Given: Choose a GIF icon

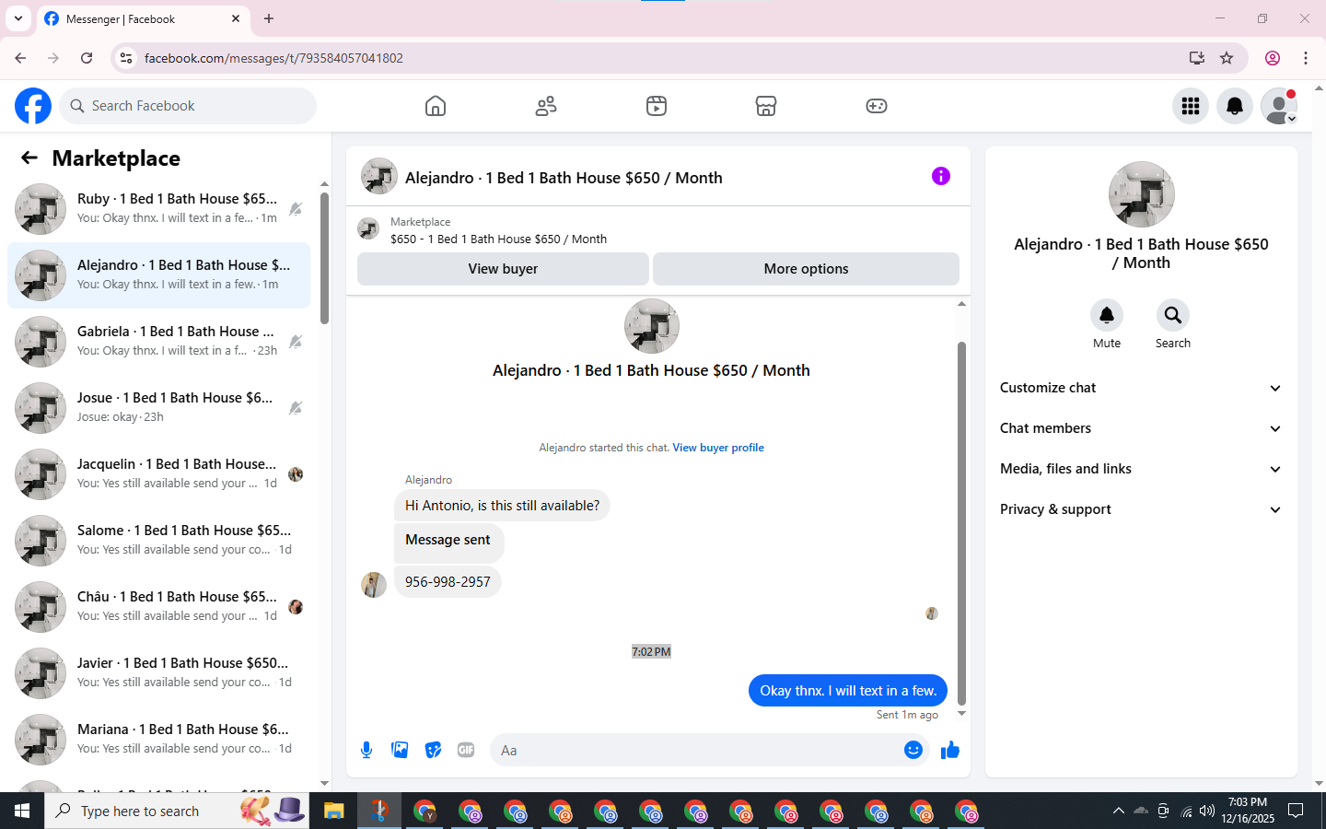Looking at the screenshot, I should click(466, 750).
